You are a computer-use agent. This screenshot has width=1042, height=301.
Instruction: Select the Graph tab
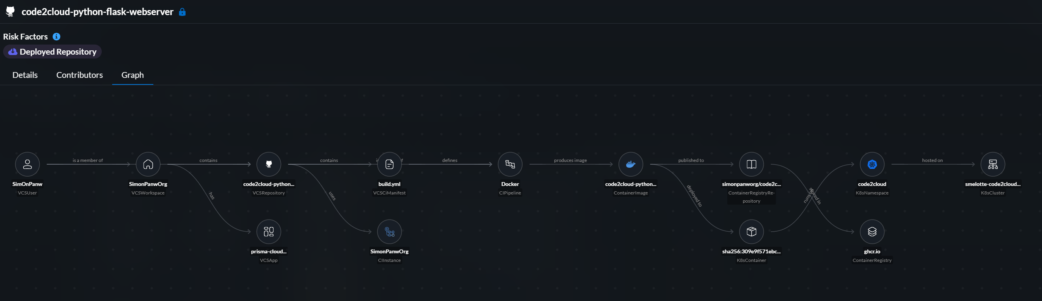[x=133, y=75]
